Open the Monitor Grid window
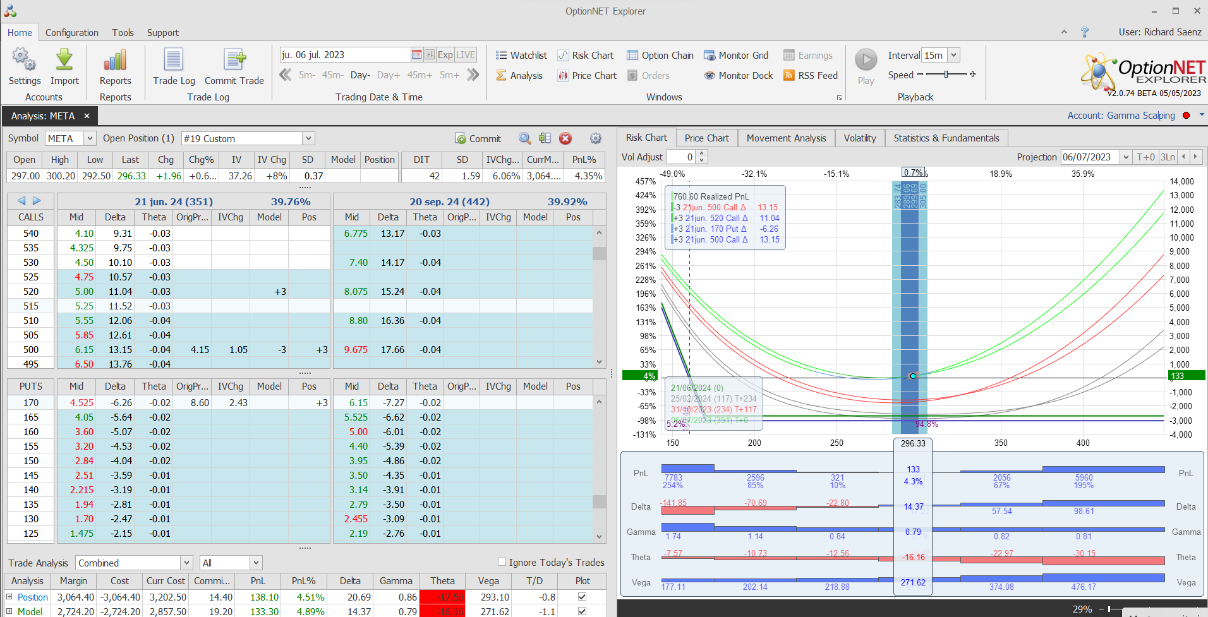This screenshot has width=1208, height=617. point(736,56)
